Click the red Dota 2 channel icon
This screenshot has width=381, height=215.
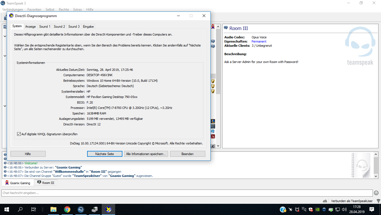[x=213, y=136]
